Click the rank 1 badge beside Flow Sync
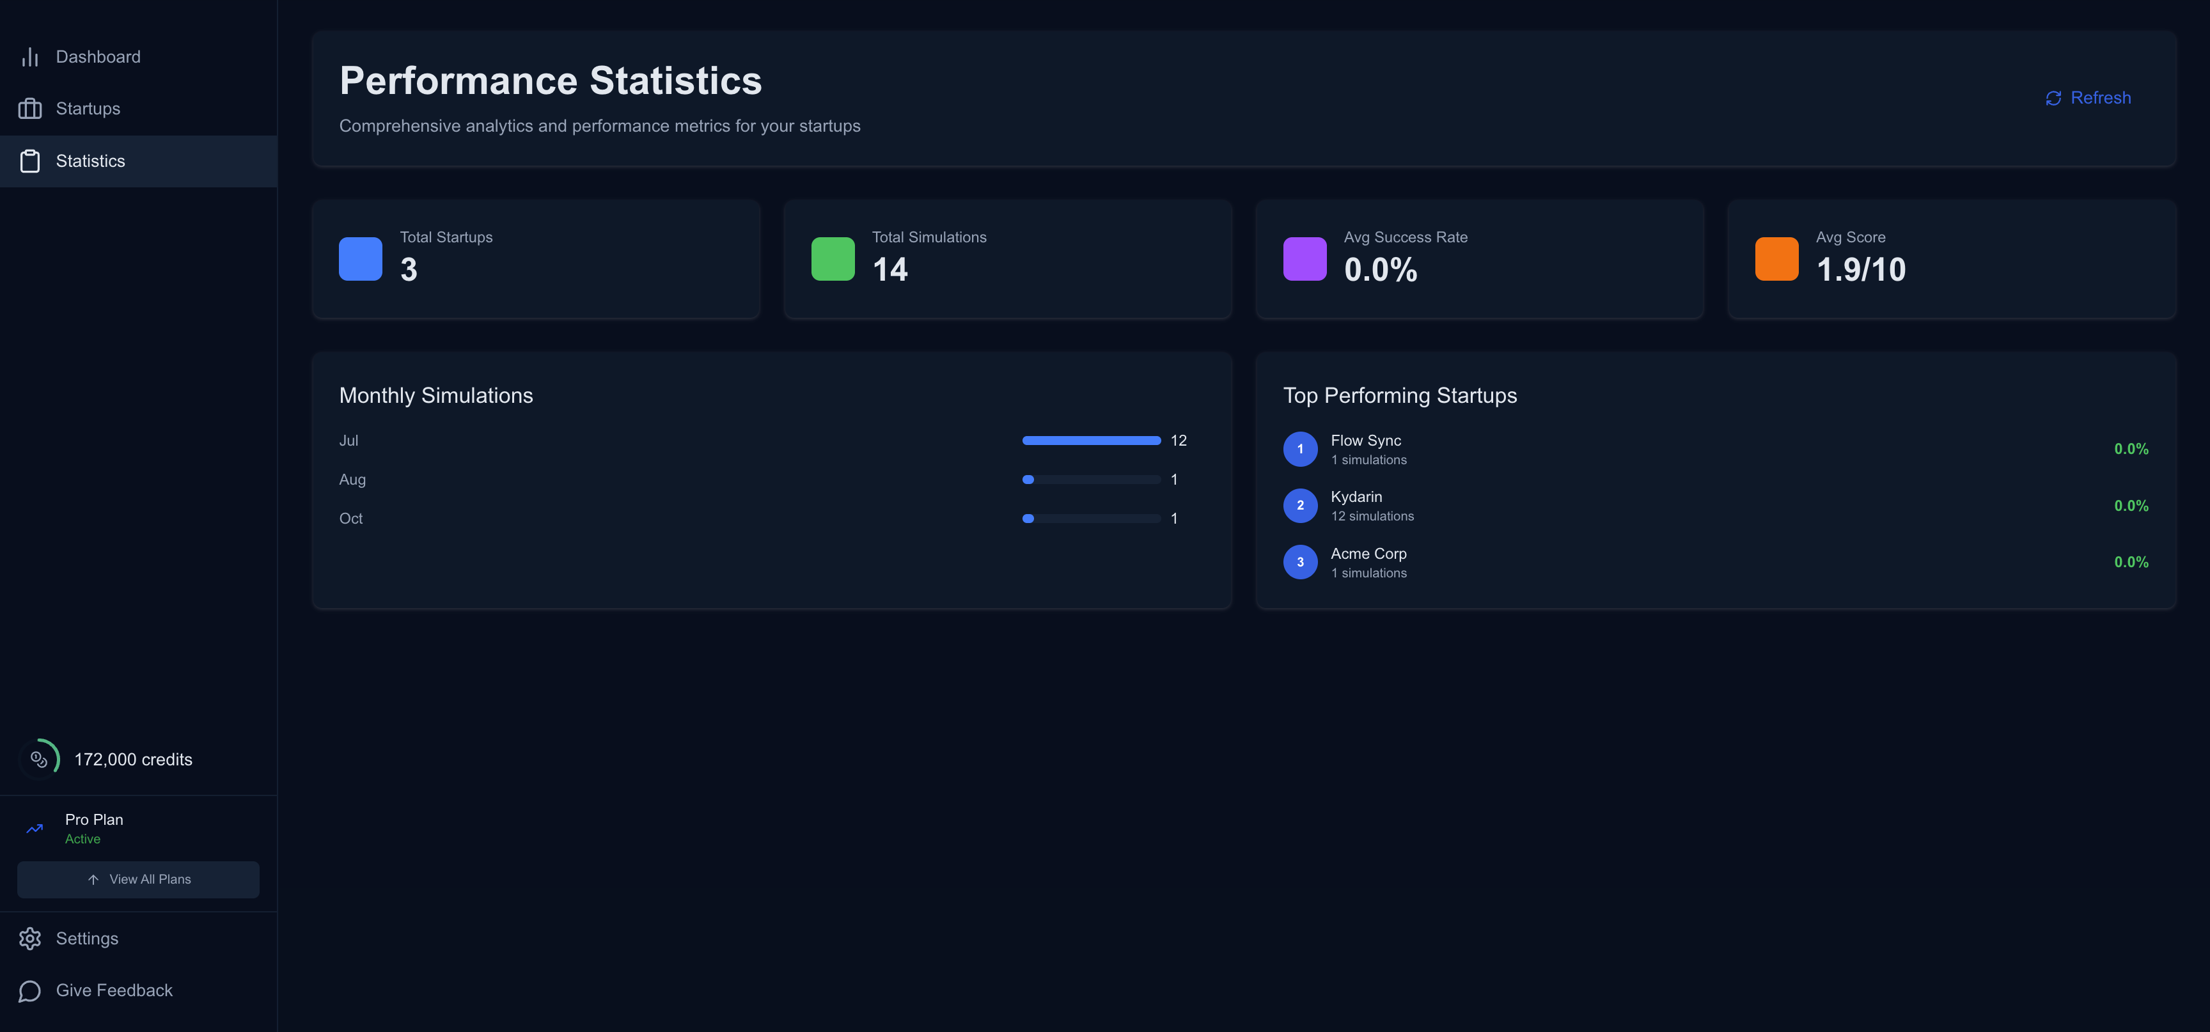The height and width of the screenshot is (1032, 2210). [x=1301, y=449]
